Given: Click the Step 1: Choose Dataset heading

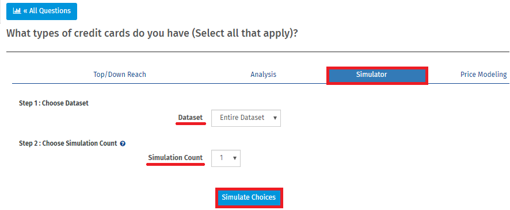Looking at the screenshot, I should click(x=54, y=103).
